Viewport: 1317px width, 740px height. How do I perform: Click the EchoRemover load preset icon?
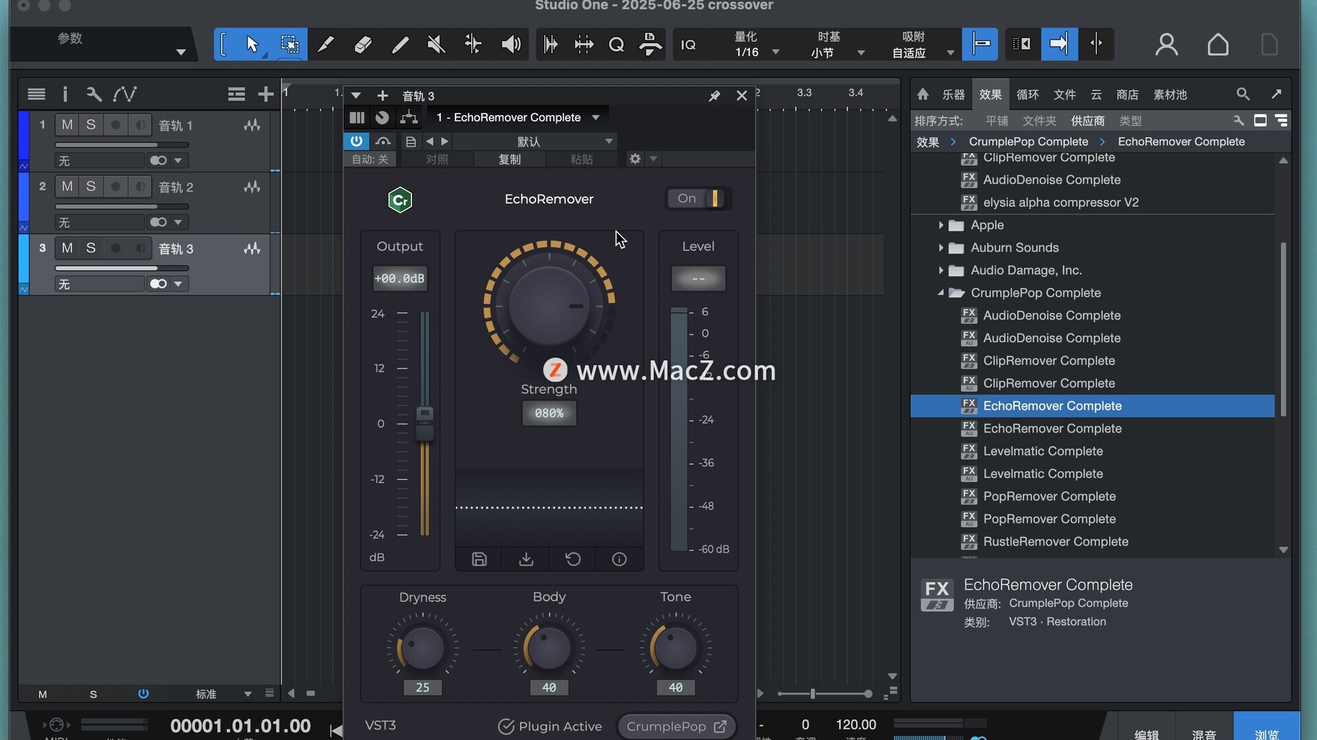(526, 559)
